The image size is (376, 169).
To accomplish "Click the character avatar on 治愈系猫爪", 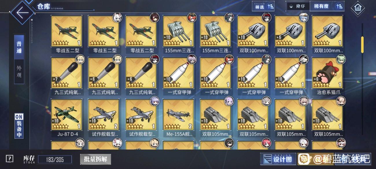I will 341,59.
